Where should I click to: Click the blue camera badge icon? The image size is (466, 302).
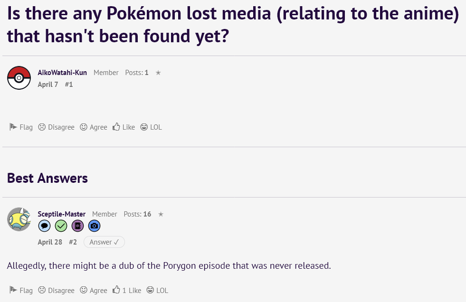point(94,226)
